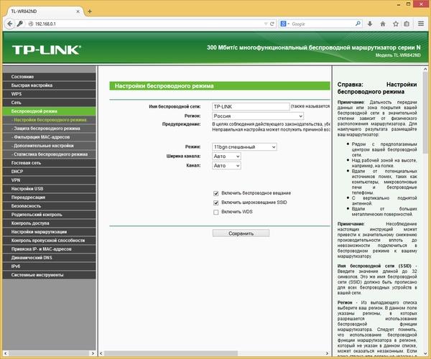
Task: Open the URL history dropdown arrow
Action: click(266, 24)
